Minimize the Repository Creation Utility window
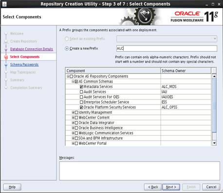Viewport: 223px width, 193px height. (206, 4)
